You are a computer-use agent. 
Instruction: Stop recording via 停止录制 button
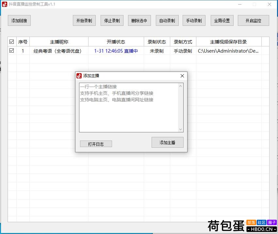pyautogui.click(x=112, y=21)
